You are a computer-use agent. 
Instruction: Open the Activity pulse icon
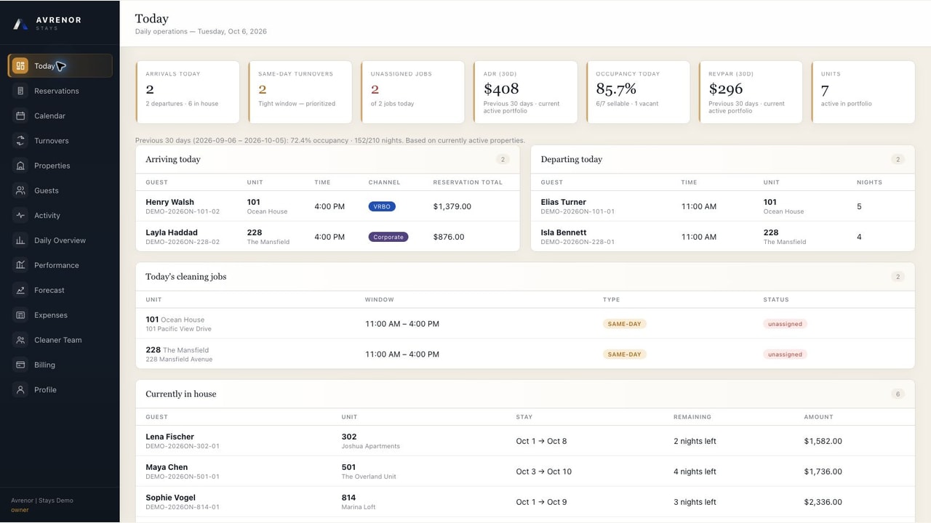click(x=20, y=216)
